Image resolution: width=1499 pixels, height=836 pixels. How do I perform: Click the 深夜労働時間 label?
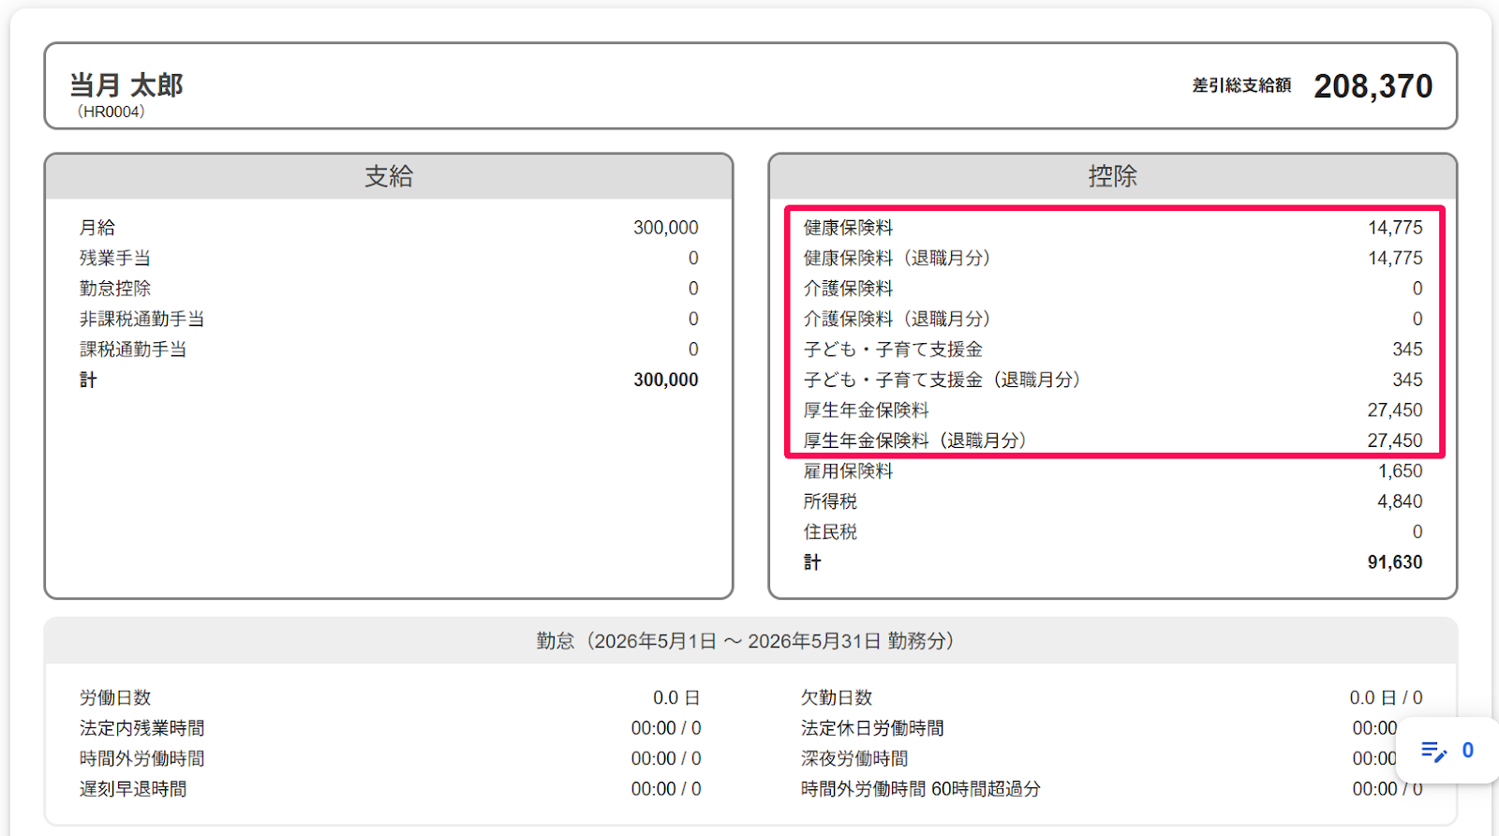tap(854, 759)
